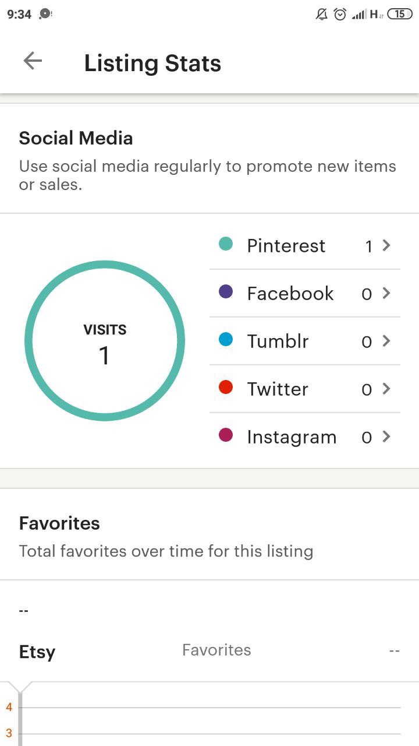Select the blue Tumblr color dot
Image resolution: width=419 pixels, height=746 pixels.
[226, 340]
